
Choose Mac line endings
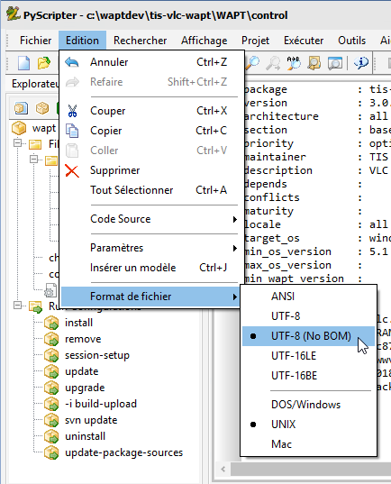pyautogui.click(x=309, y=444)
